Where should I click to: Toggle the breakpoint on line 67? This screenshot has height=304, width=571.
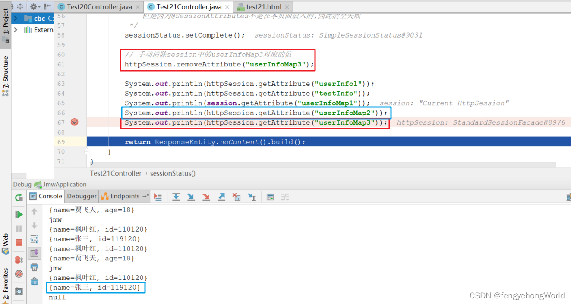pyautogui.click(x=74, y=122)
